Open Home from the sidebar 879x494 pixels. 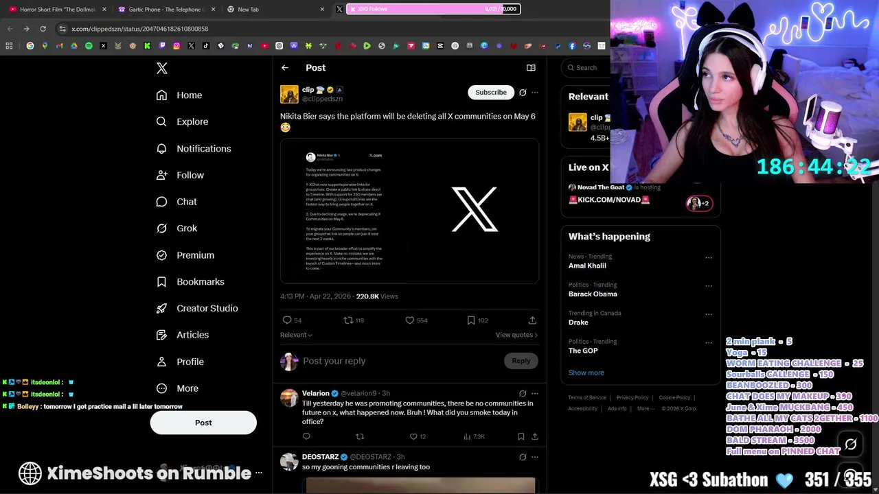pos(179,95)
